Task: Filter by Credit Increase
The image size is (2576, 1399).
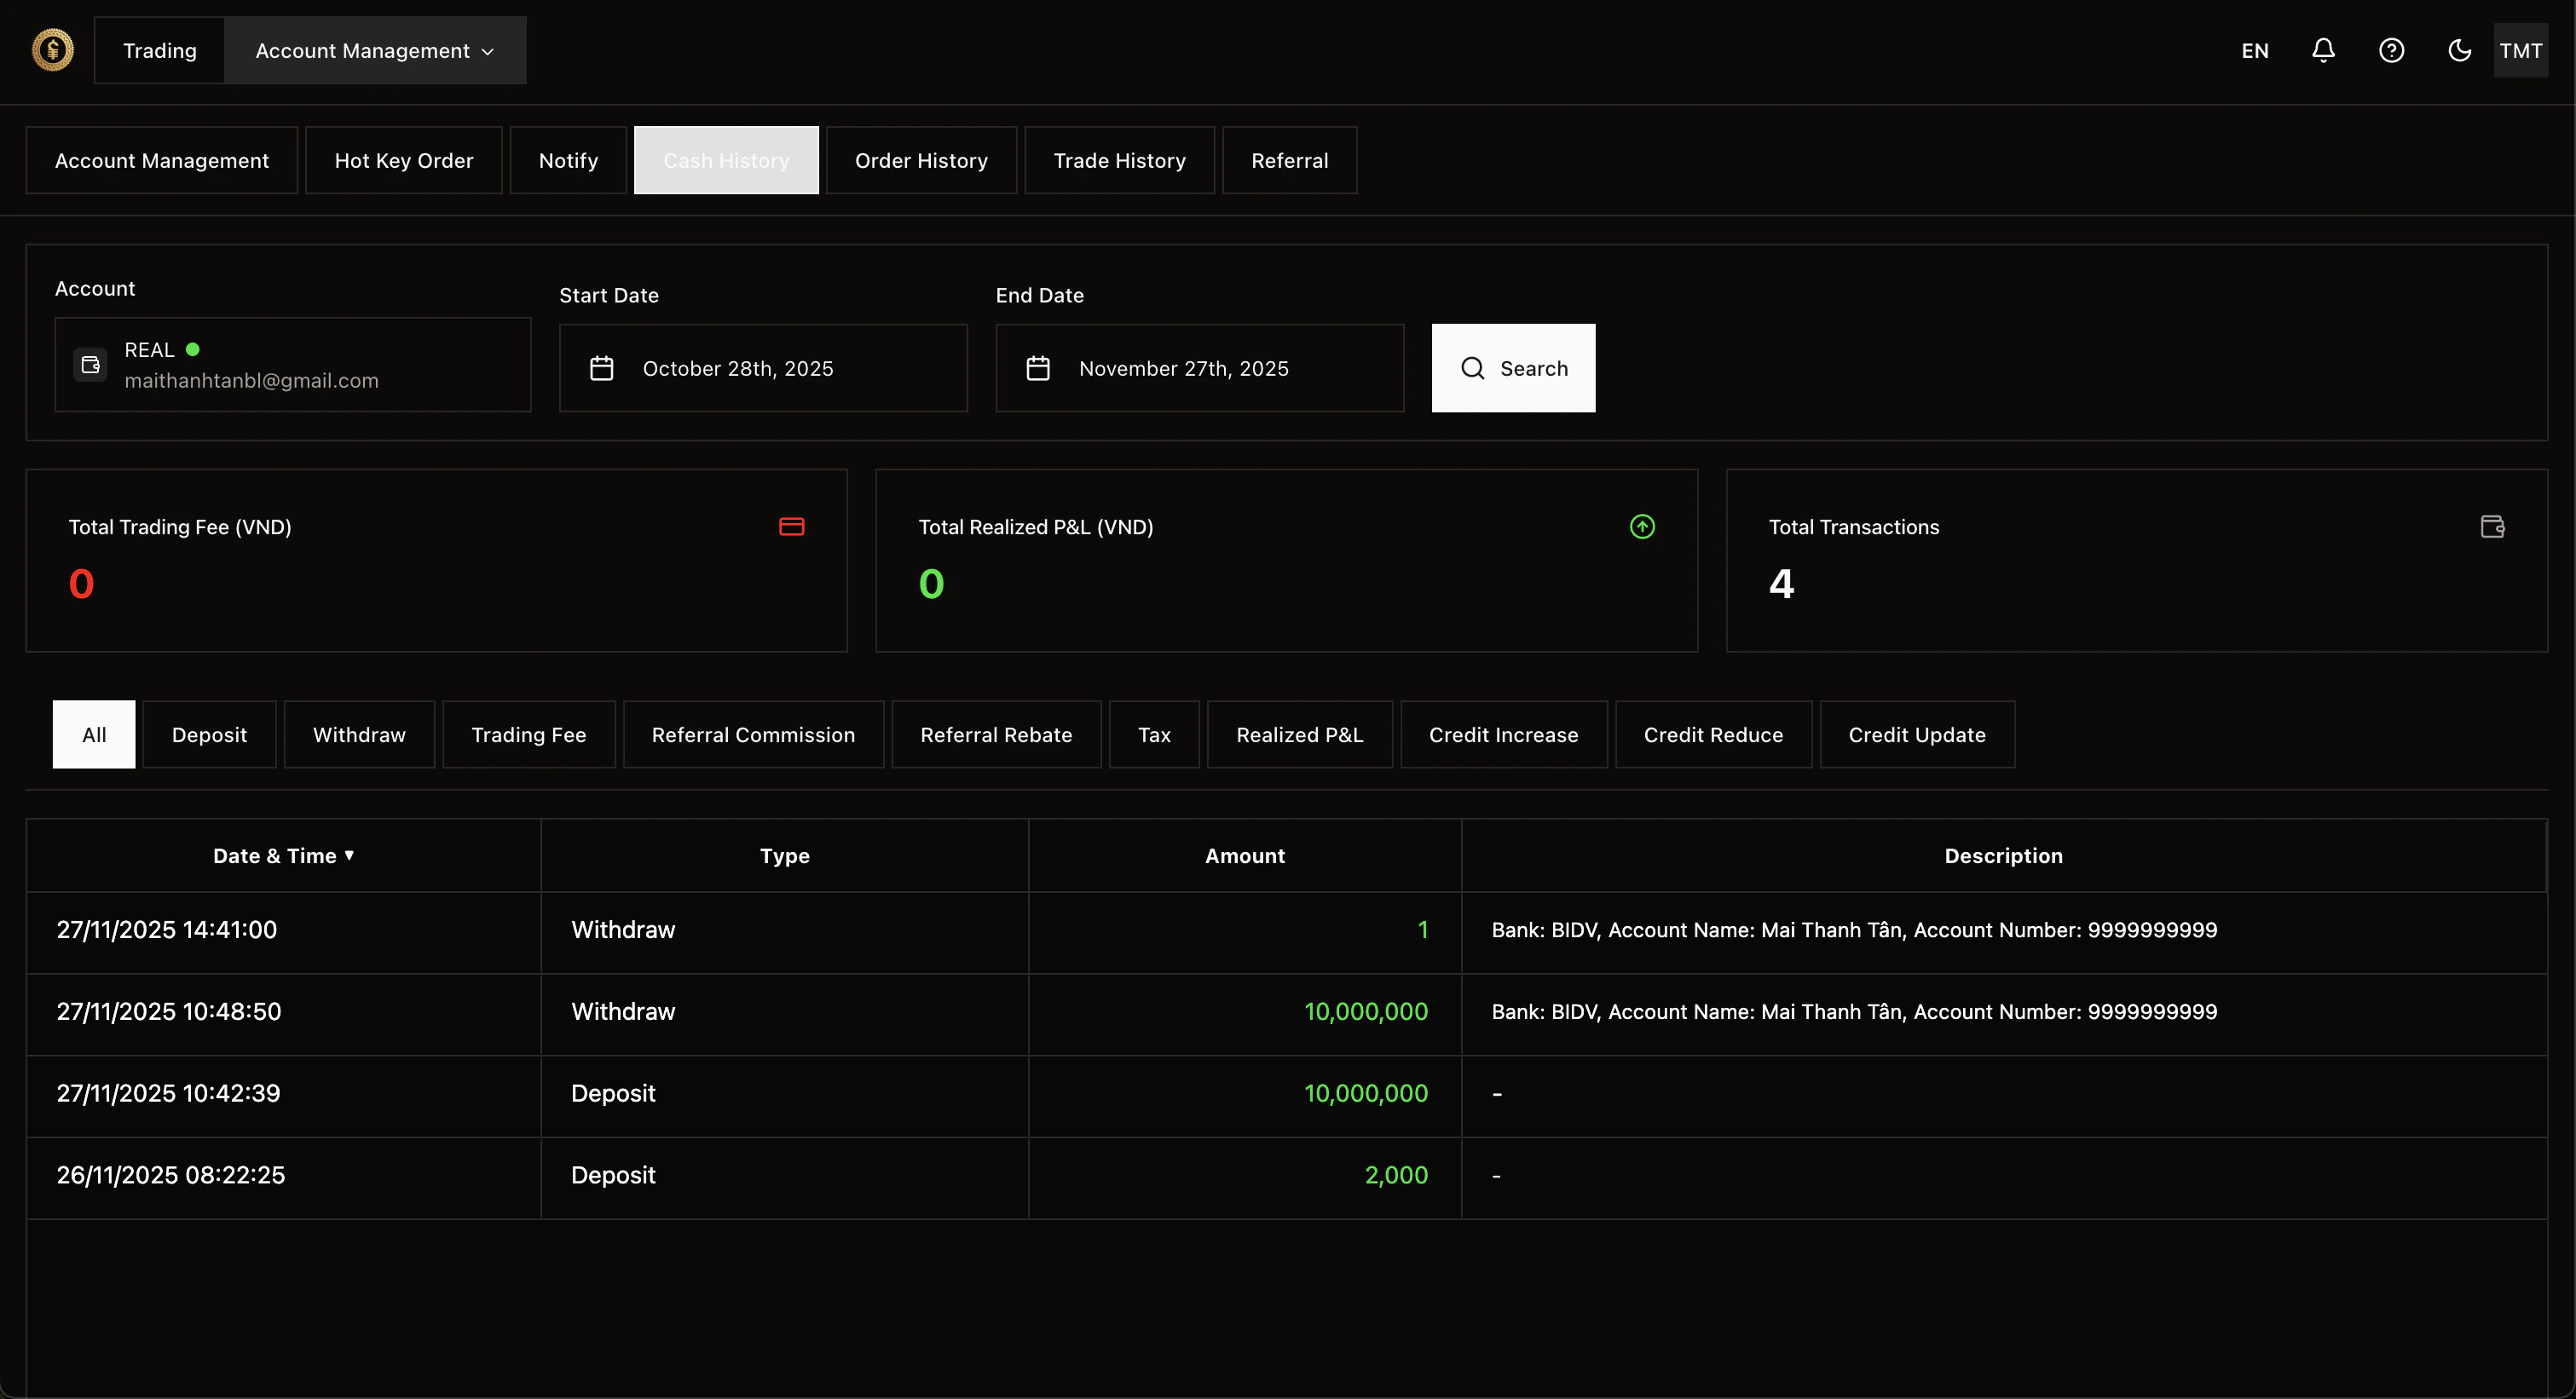Action: [1503, 734]
